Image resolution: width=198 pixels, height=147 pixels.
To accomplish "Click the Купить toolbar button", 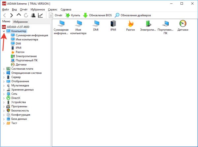I will pyautogui.click(x=73, y=15).
